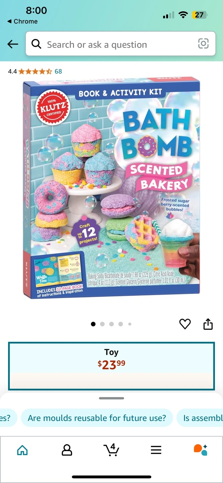Tap the share icon

(208, 324)
